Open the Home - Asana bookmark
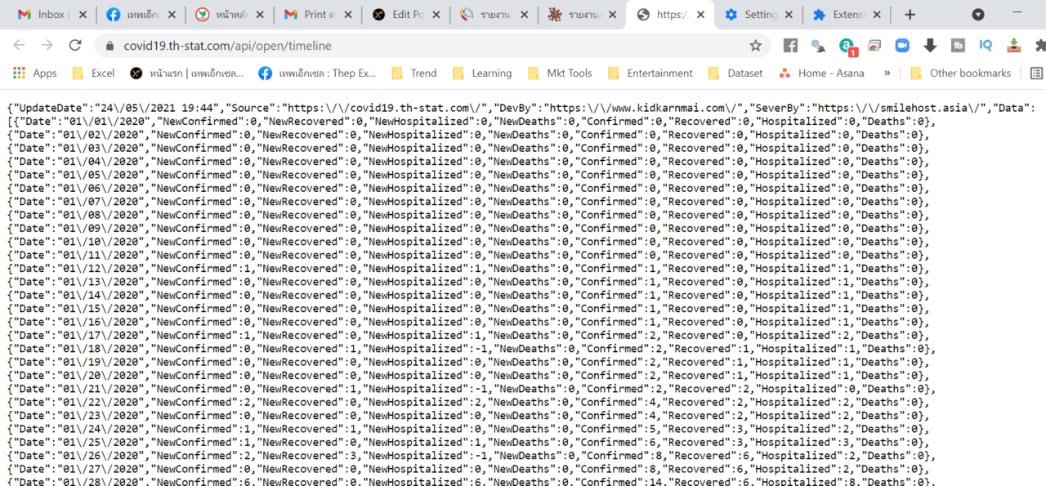This screenshot has width=1046, height=486. point(821,73)
